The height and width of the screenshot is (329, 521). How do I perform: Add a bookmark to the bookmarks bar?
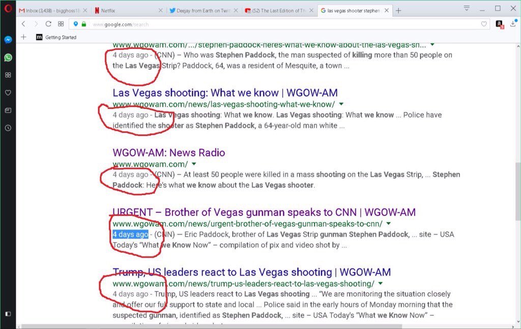click(23, 37)
